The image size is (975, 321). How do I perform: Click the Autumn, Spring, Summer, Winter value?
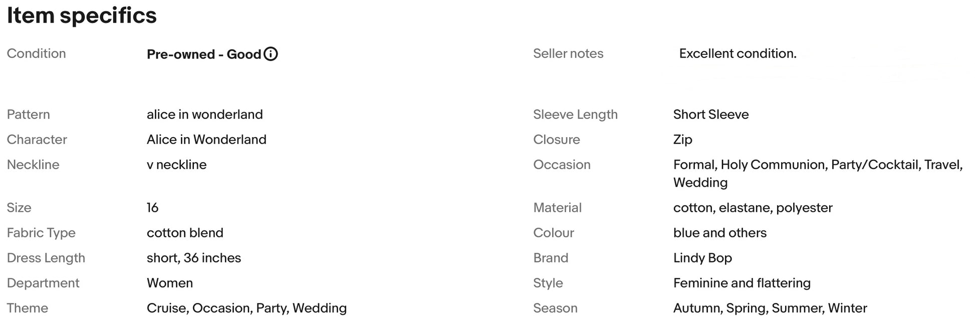point(770,308)
